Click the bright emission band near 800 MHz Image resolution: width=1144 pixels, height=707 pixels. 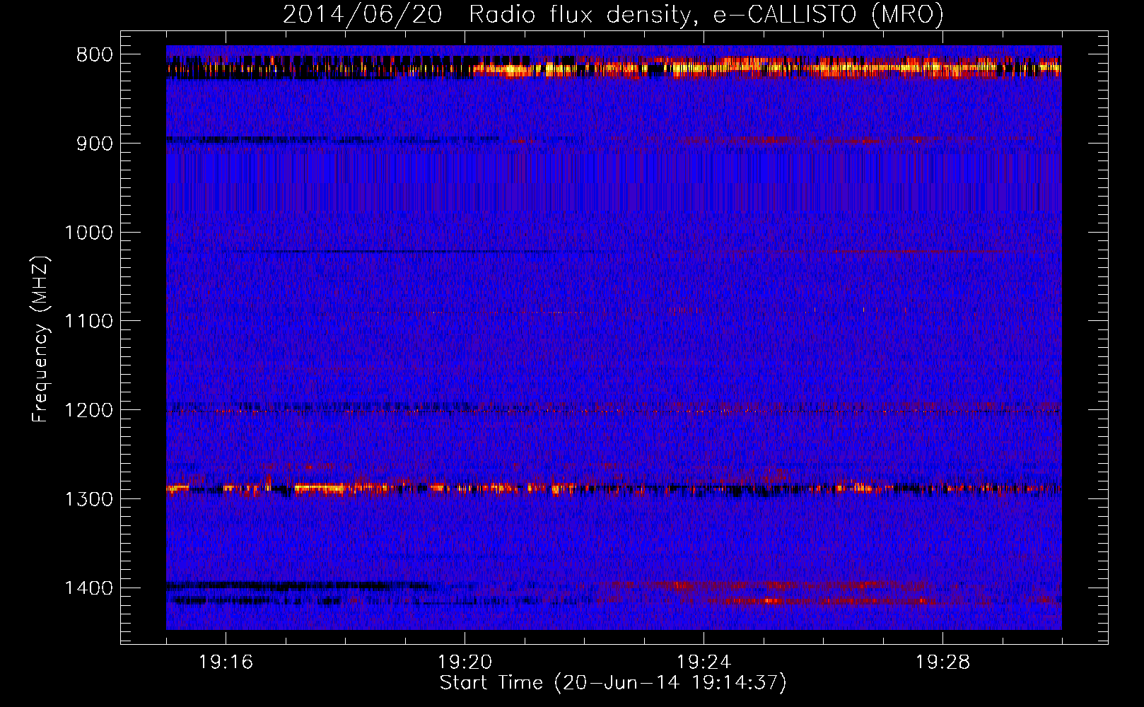614,67
